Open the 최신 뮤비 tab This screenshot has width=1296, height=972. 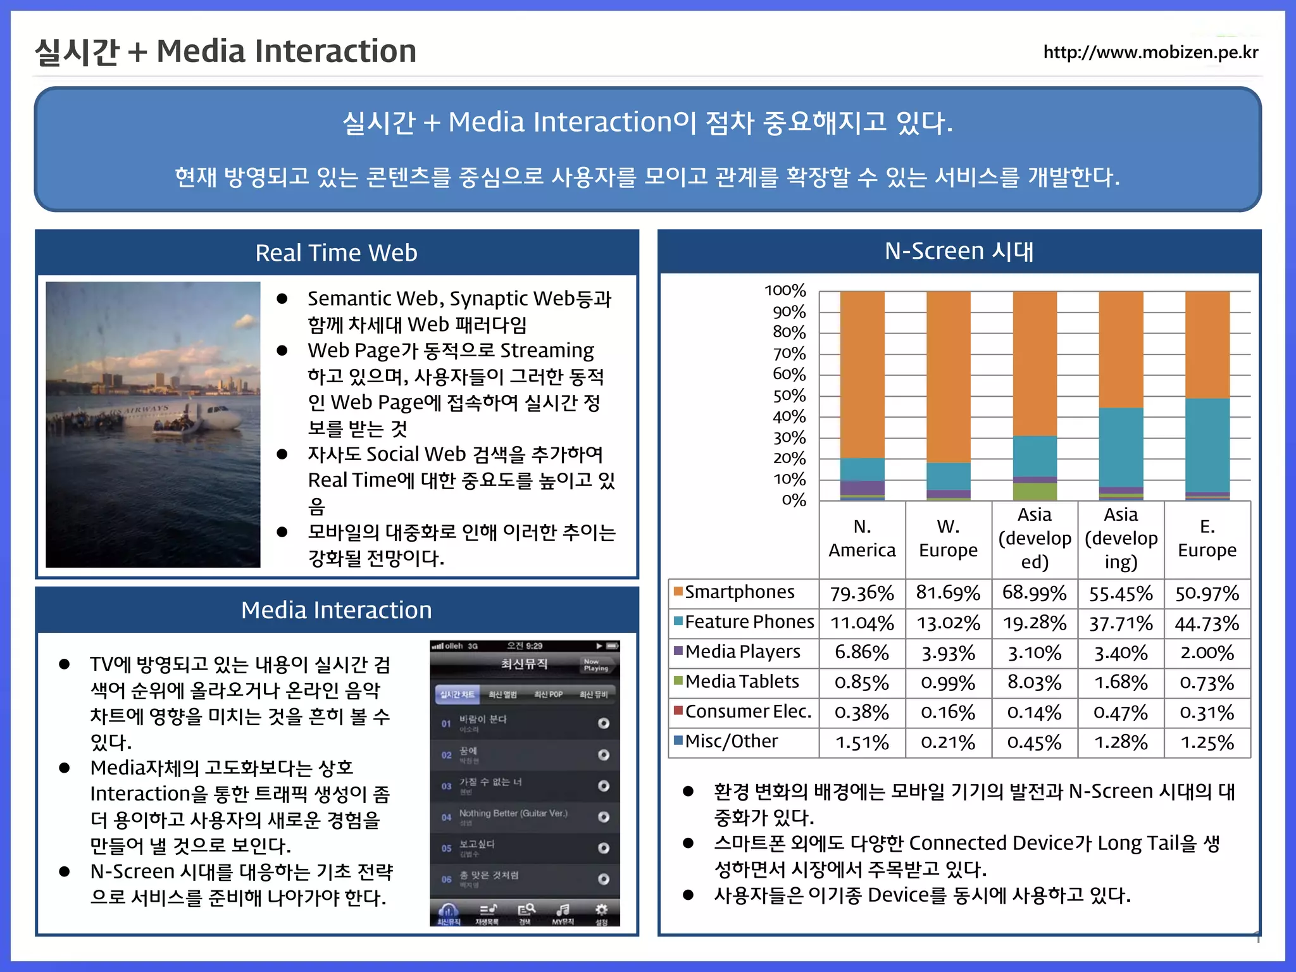point(594,694)
